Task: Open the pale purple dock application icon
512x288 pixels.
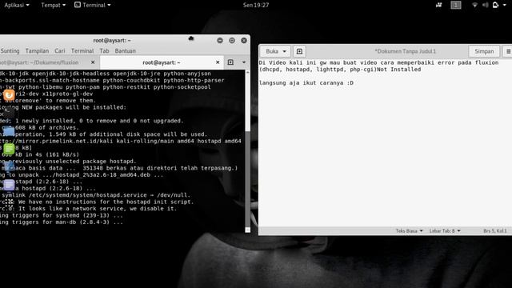Action: pos(9,185)
